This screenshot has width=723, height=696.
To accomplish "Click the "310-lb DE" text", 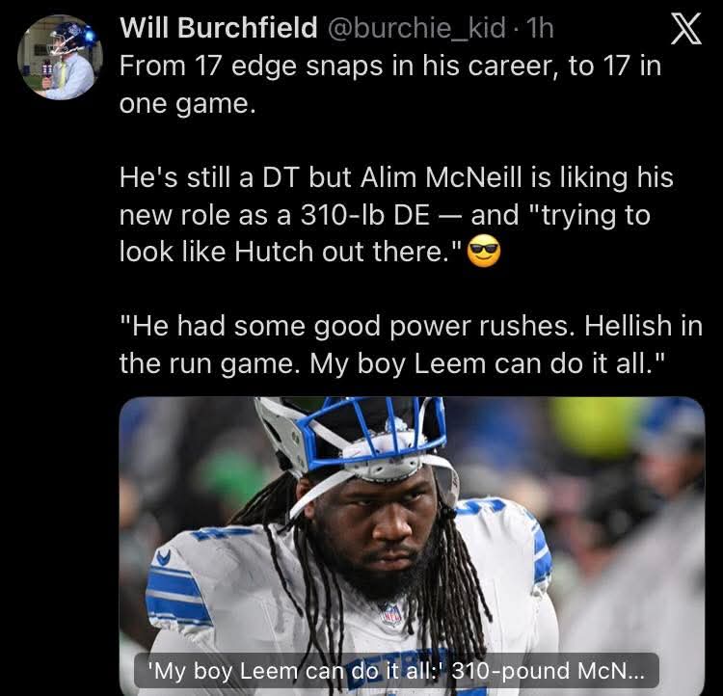I will point(365,214).
